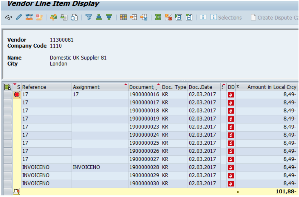Click the Select Layout icon

[133, 17]
